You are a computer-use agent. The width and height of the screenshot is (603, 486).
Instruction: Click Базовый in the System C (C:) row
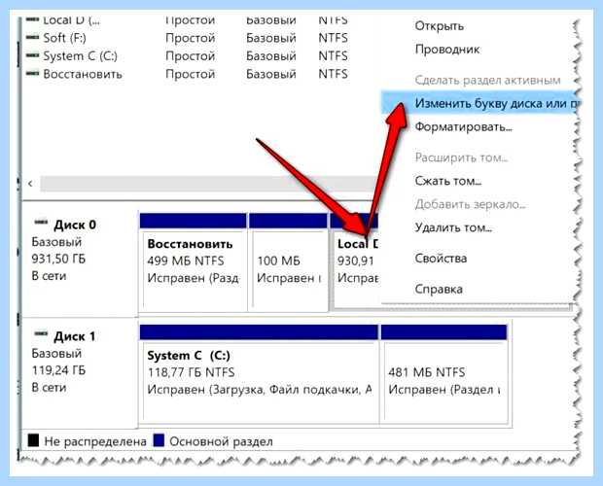(x=271, y=55)
